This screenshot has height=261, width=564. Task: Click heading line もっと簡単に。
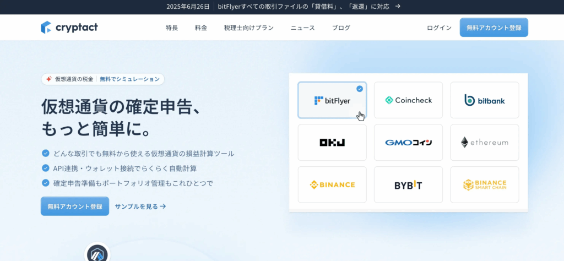click(x=96, y=129)
